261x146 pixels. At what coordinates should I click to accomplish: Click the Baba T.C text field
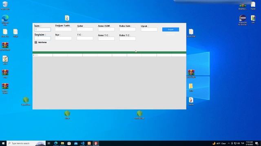(x=128, y=39)
